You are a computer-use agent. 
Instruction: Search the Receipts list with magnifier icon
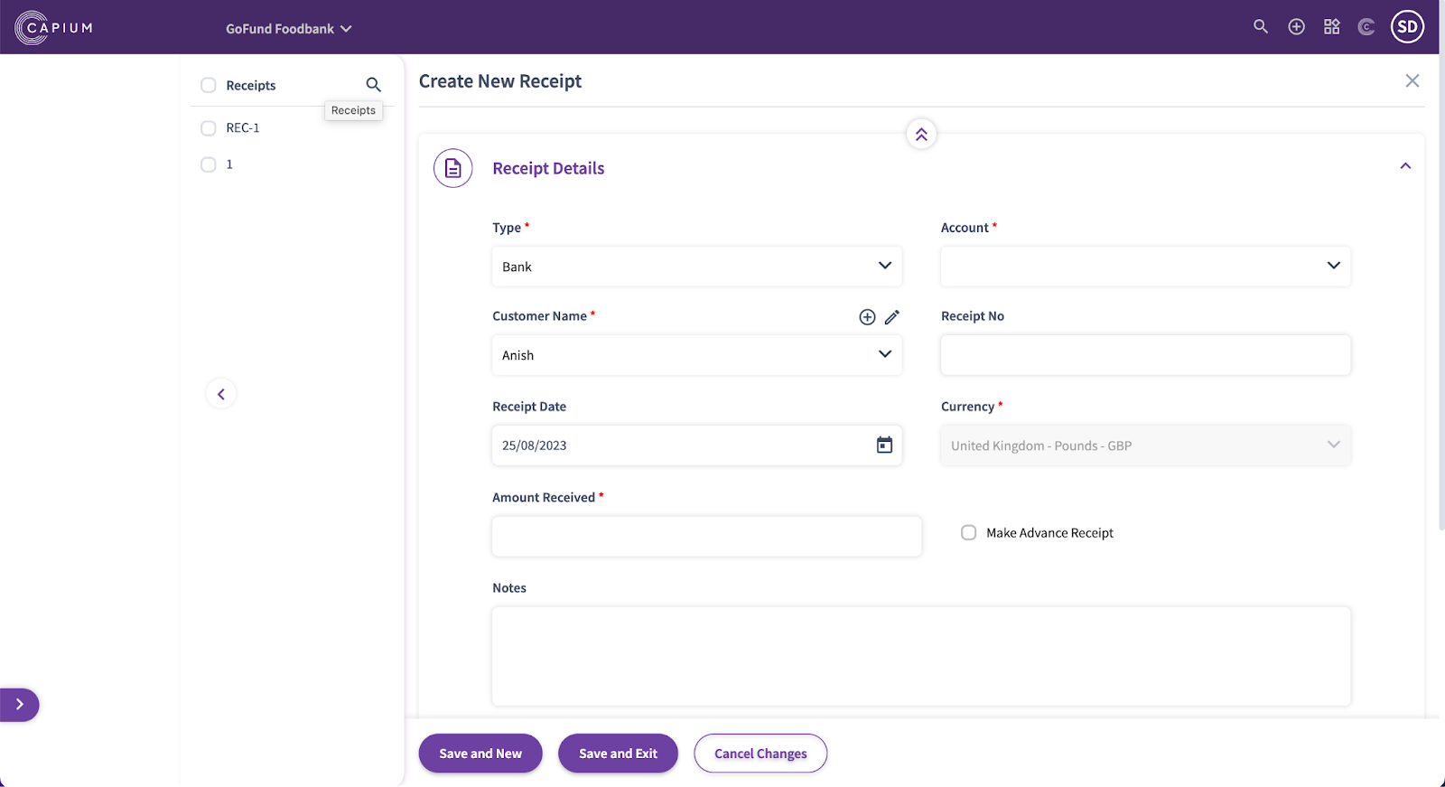click(373, 85)
